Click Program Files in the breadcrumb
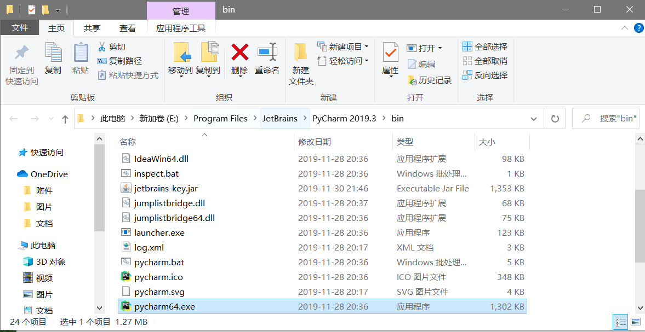This screenshot has width=645, height=332. point(220,119)
